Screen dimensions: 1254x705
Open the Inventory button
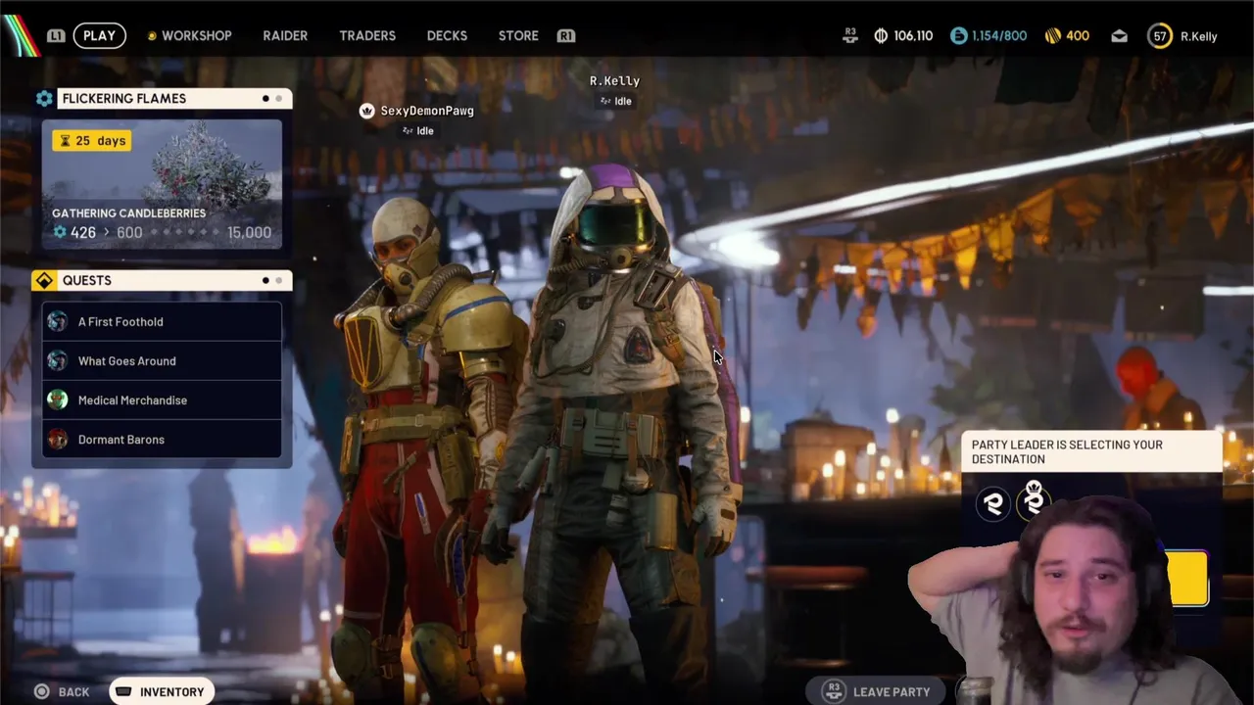162,691
